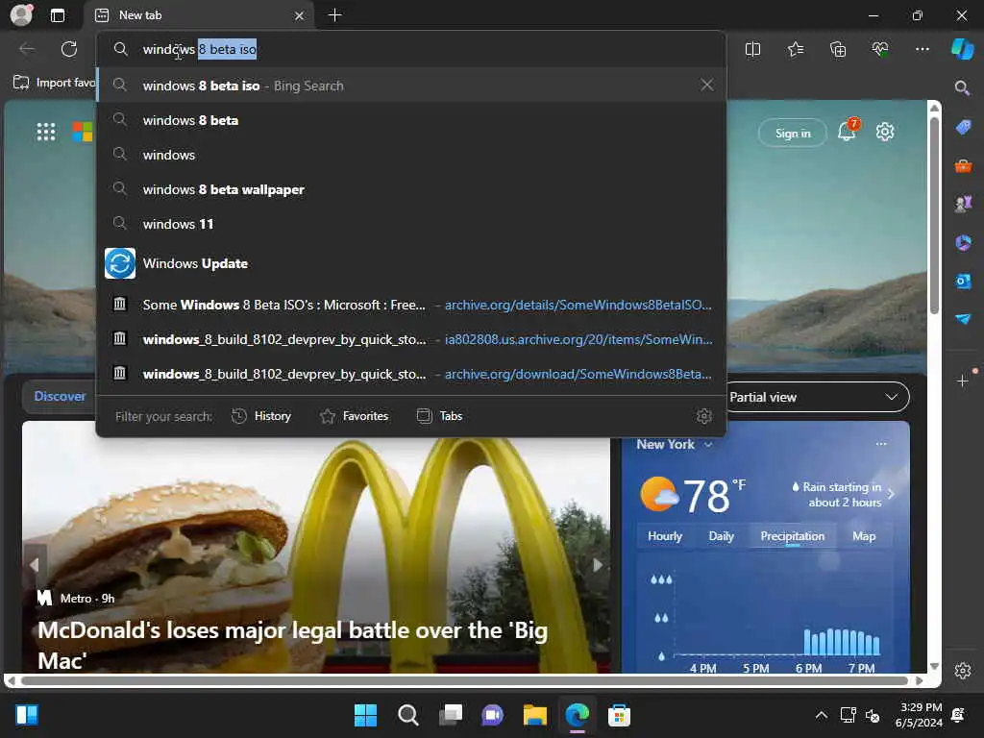Open the rain forecast alert arrow
The width and height of the screenshot is (984, 738).
point(891,494)
